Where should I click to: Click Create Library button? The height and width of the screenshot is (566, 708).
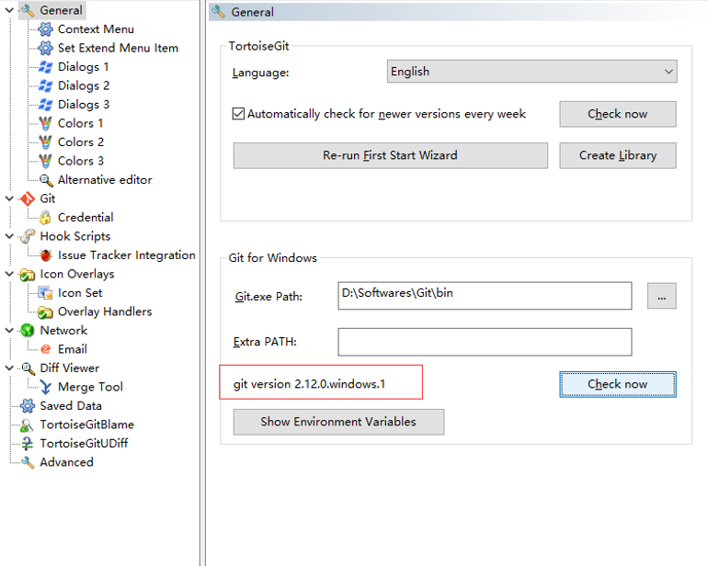(x=618, y=155)
